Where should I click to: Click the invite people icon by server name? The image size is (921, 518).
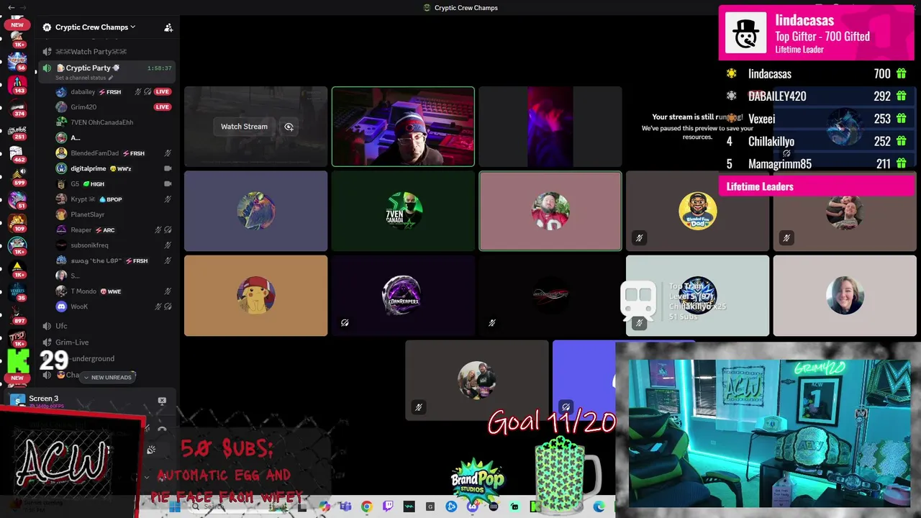(168, 27)
